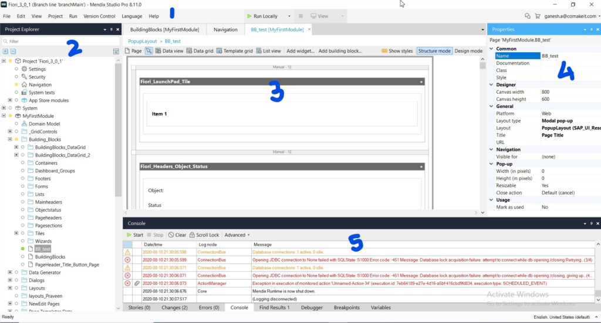Expand the Data Generator folder

(x=10, y=272)
